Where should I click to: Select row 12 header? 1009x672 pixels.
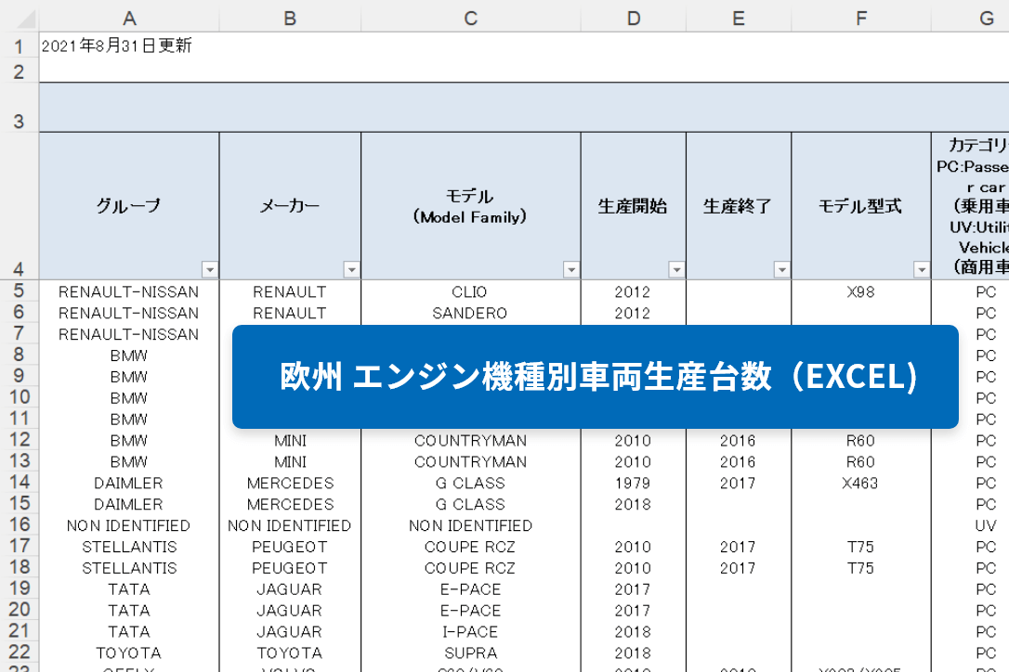[x=19, y=440]
